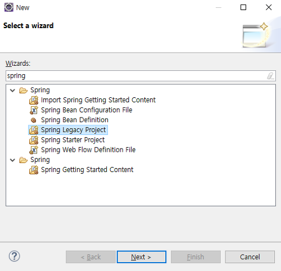Viewport: 281px width, 271px height.
Task: Select Spring Bean Configuration File
Action: (87, 110)
